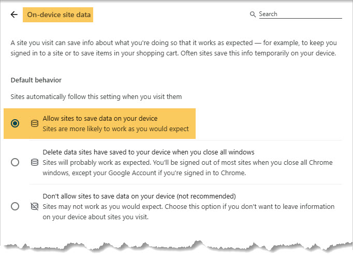Select Don't allow sites to save data radio
This screenshot has width=353, height=255.
(15, 206)
